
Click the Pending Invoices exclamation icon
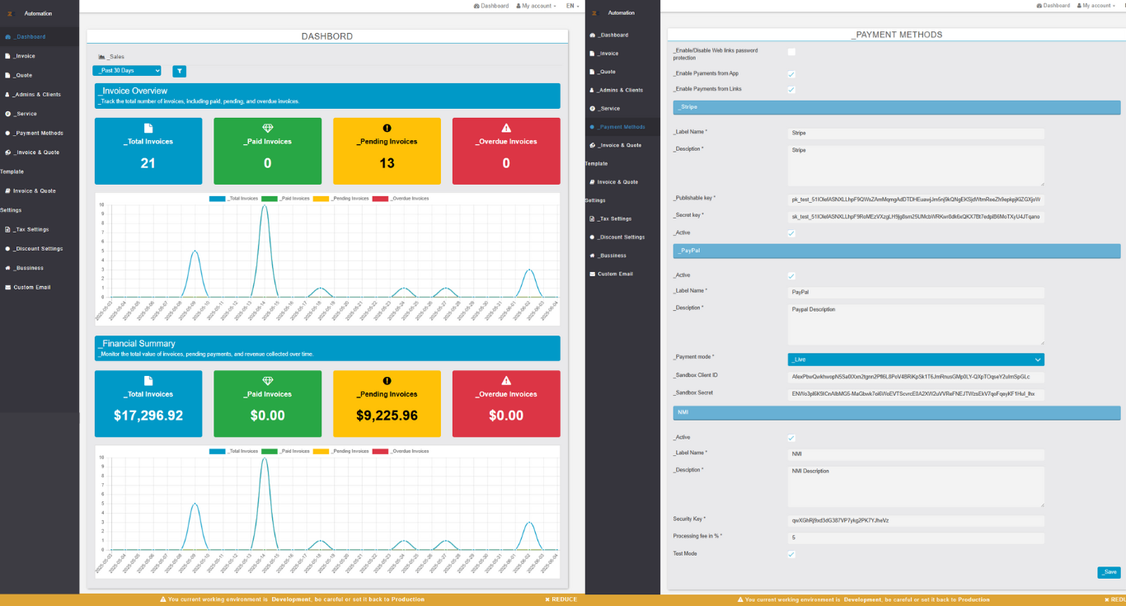tap(387, 129)
